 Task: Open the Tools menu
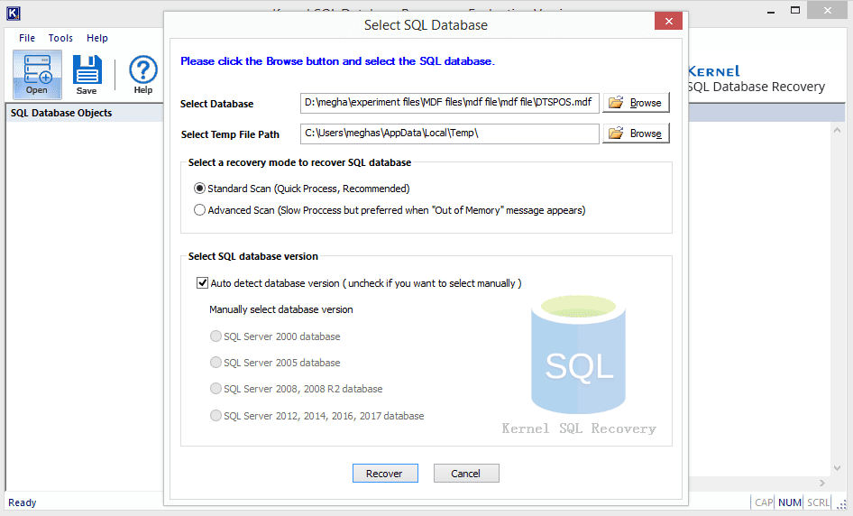60,38
